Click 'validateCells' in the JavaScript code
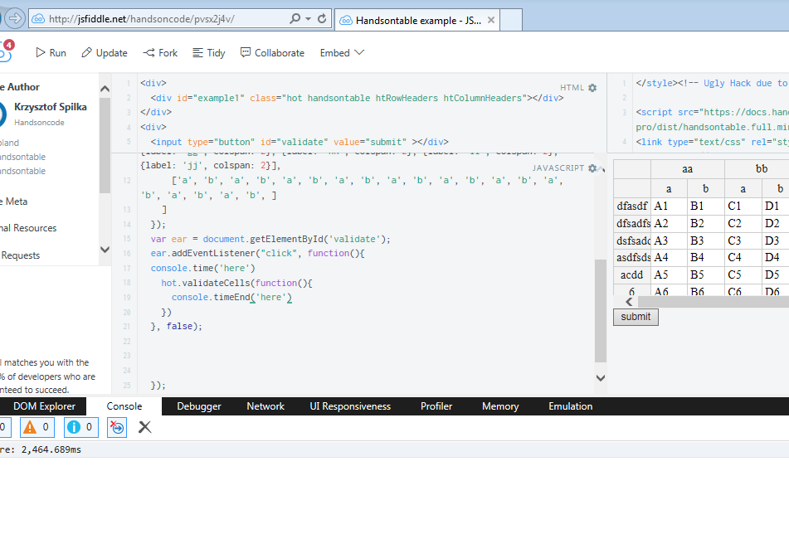Screen dimensions: 789x544 (x=216, y=283)
